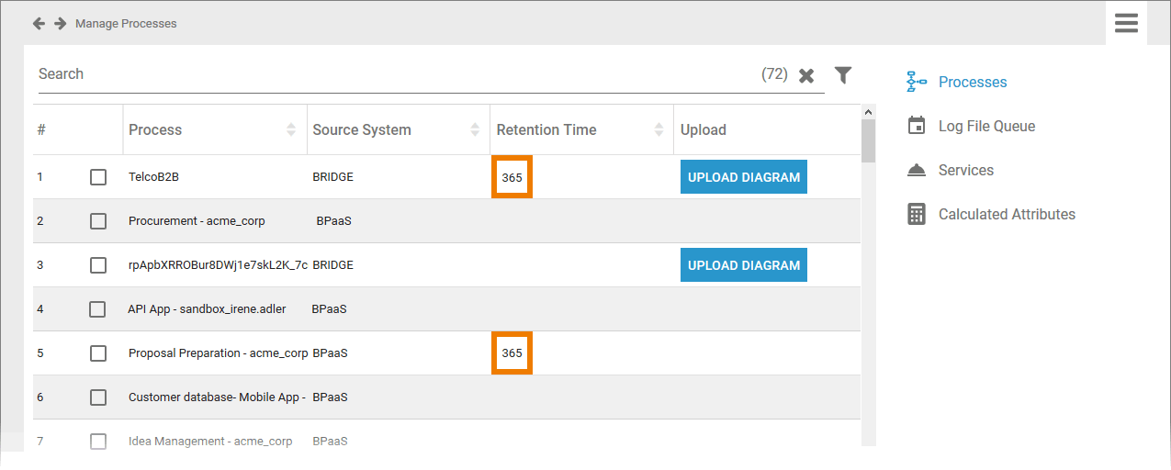Open Calculated Attributes menu item
Viewport: 1171px width, 470px height.
1007,214
